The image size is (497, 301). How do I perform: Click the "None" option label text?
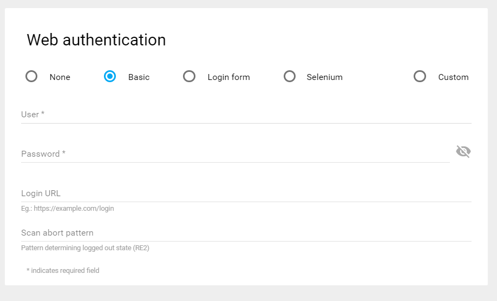click(x=60, y=77)
